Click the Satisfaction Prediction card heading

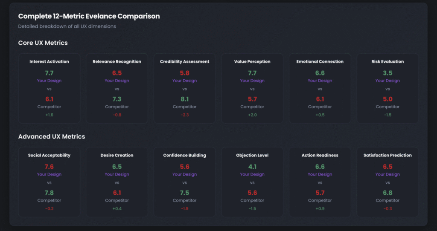click(x=387, y=156)
